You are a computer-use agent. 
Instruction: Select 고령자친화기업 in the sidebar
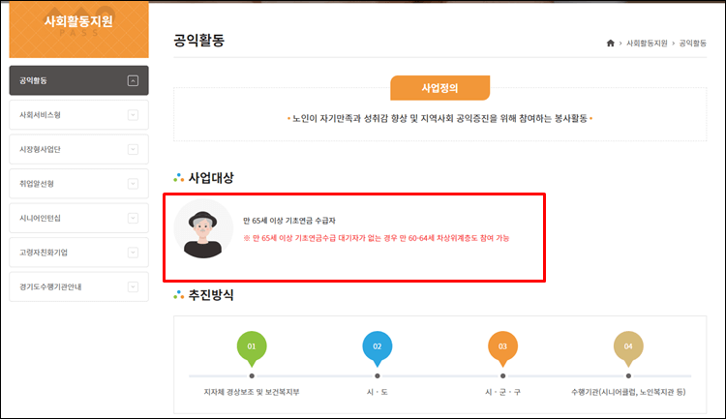(78, 253)
